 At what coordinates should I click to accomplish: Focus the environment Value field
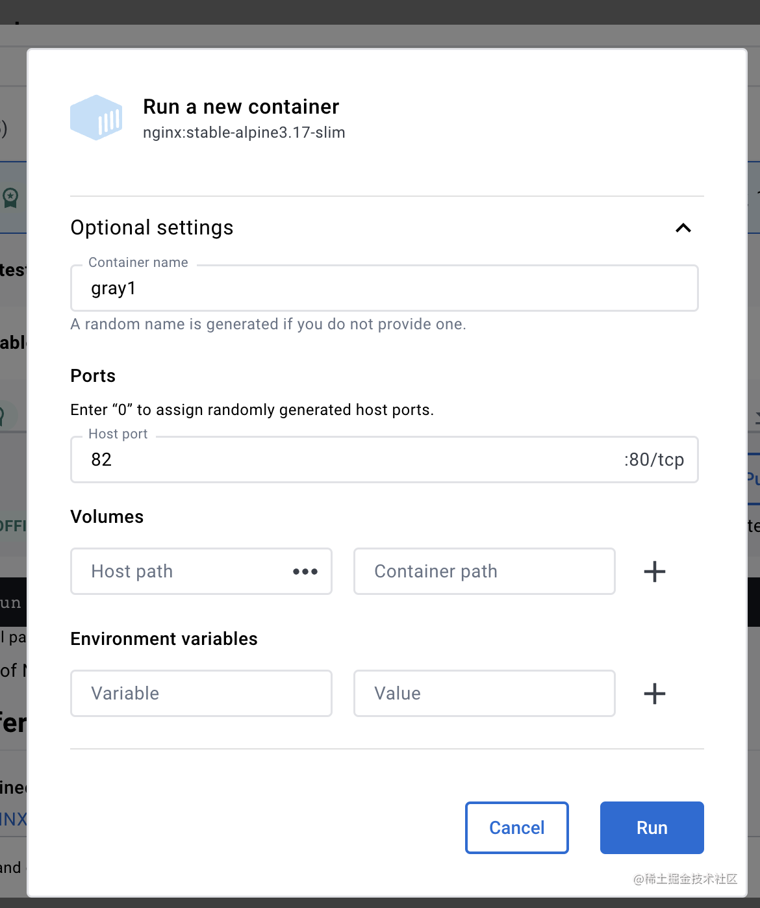484,694
